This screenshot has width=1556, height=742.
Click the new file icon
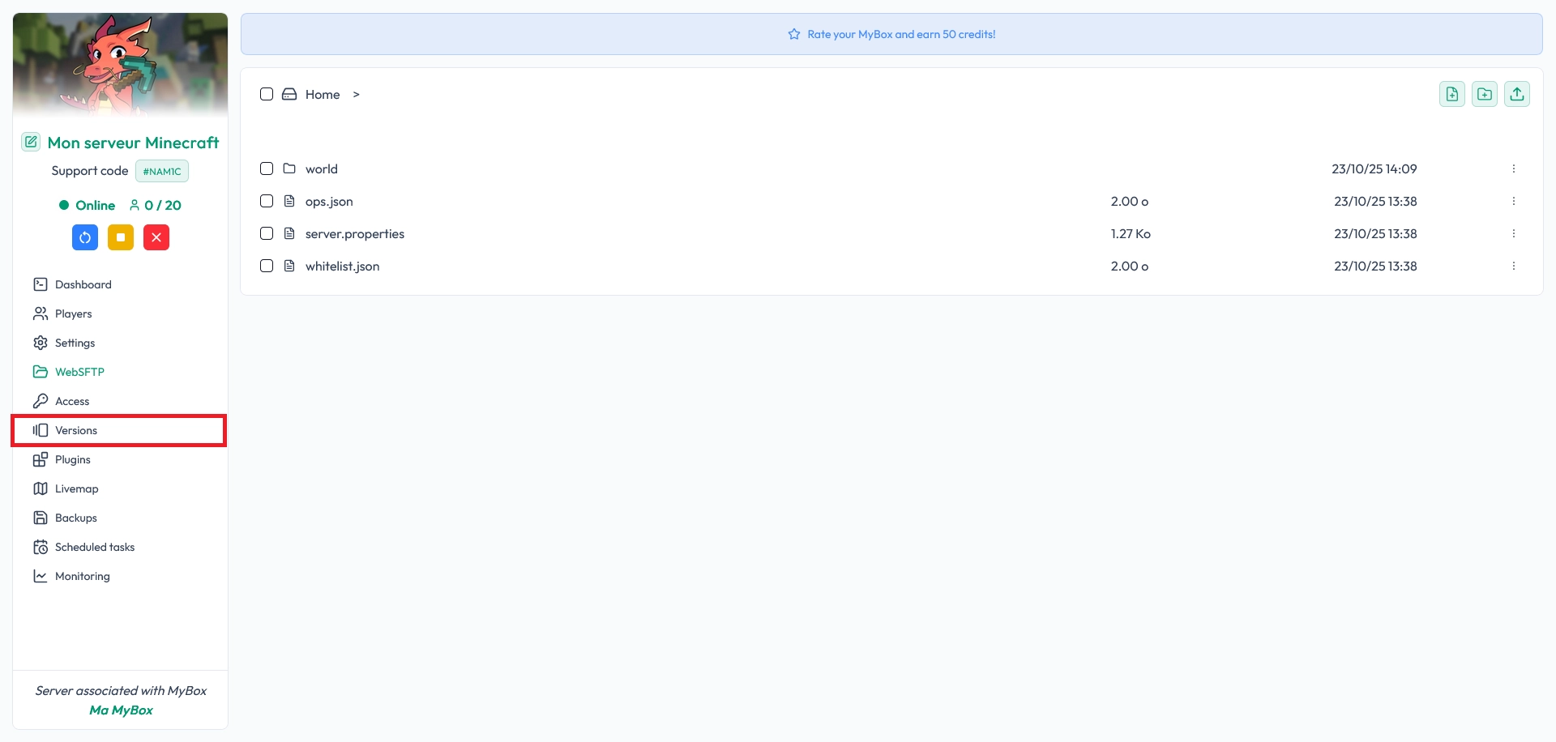coord(1451,95)
